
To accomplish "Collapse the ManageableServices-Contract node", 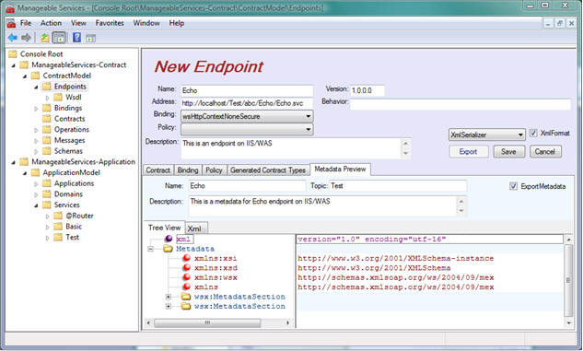I will click(x=14, y=65).
